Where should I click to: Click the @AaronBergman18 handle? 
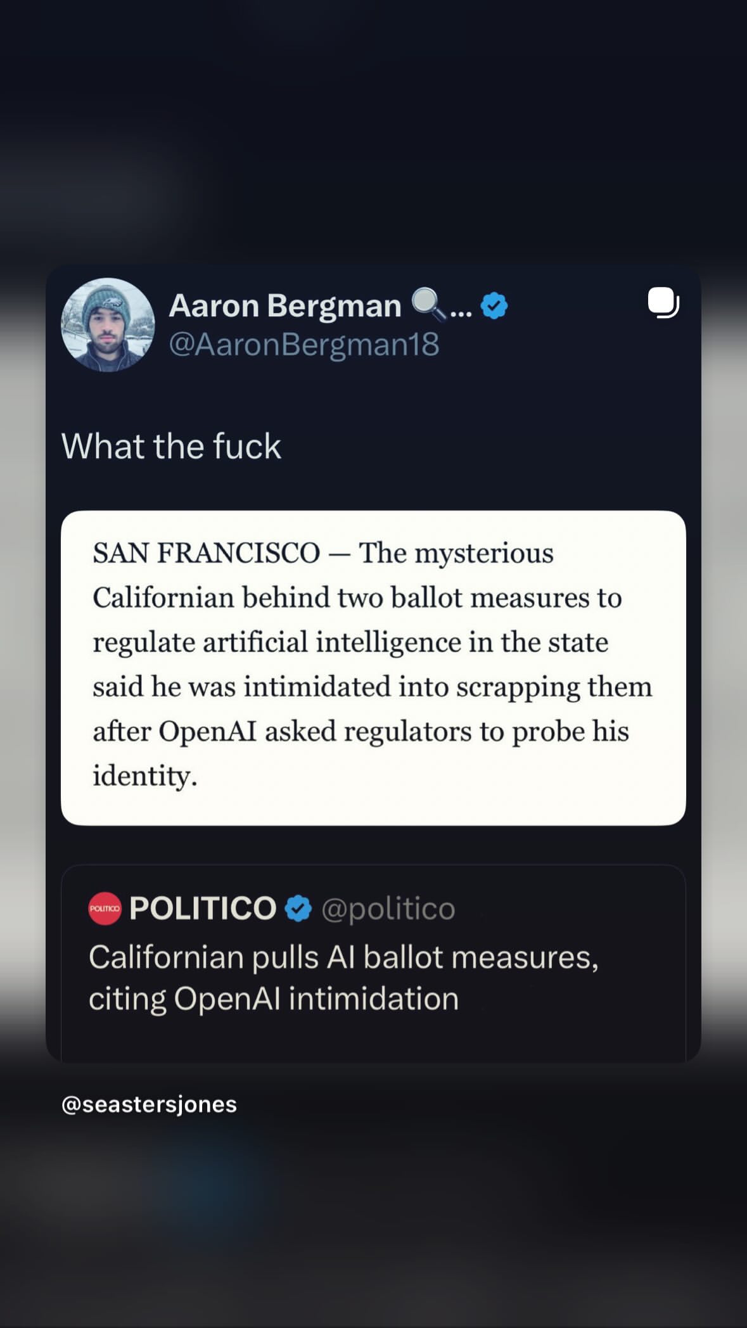304,345
